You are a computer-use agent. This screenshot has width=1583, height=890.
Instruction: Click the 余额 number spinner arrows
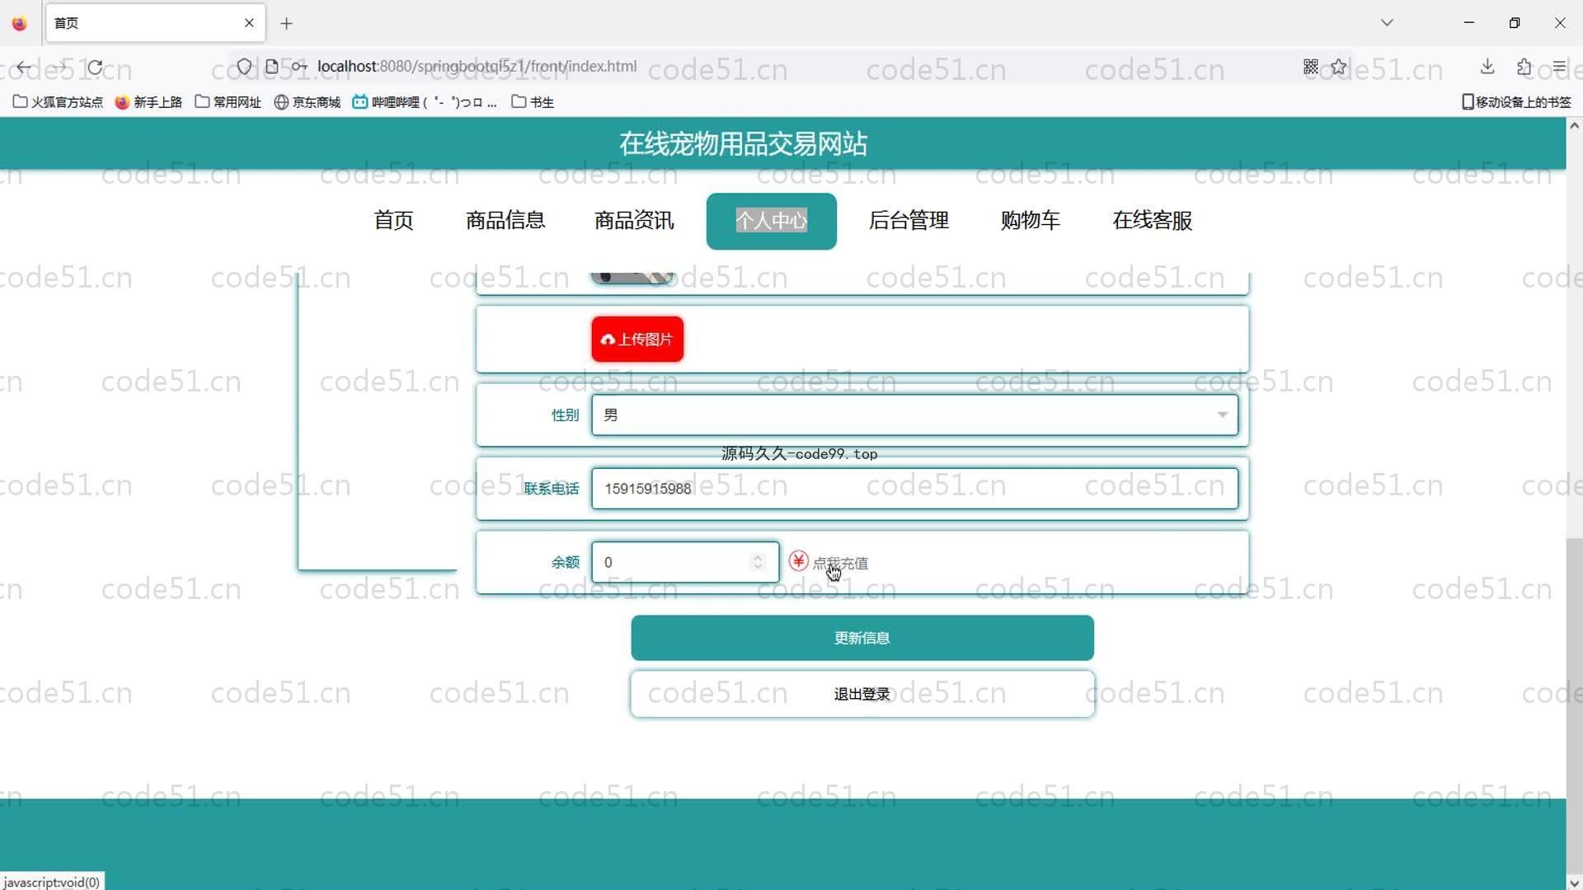(758, 562)
